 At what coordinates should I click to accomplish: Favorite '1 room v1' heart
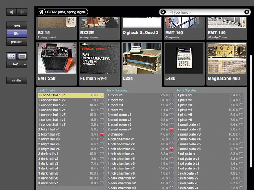coord(172,95)
